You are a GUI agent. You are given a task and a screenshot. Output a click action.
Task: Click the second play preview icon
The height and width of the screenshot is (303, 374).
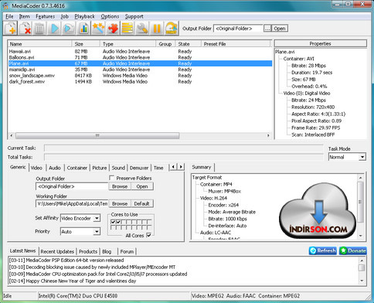[x=69, y=28]
